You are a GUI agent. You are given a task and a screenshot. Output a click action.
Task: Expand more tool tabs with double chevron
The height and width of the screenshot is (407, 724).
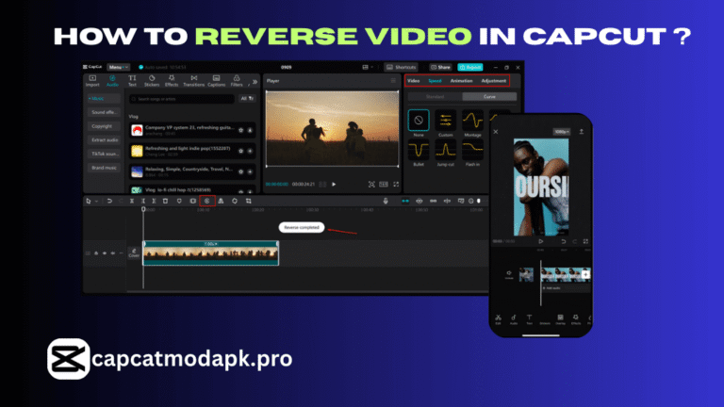(255, 82)
